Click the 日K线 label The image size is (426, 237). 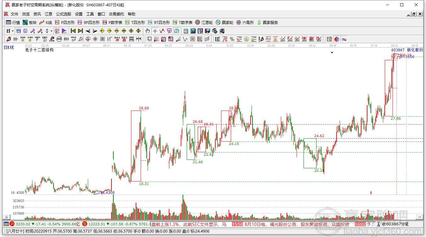pos(9,48)
